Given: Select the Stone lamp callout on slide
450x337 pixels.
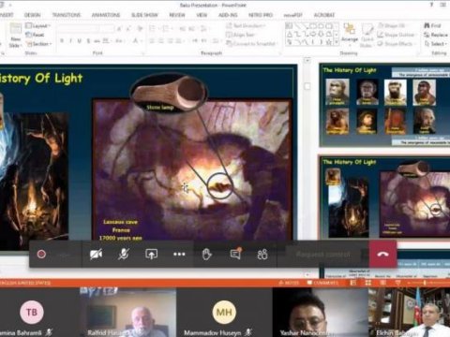Looking at the screenshot, I should pos(169,95).
